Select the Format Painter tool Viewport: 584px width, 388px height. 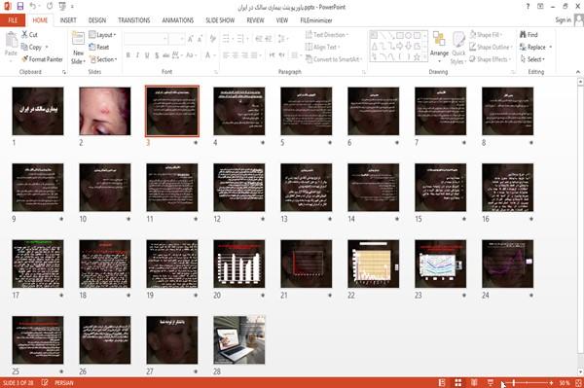pyautogui.click(x=42, y=59)
